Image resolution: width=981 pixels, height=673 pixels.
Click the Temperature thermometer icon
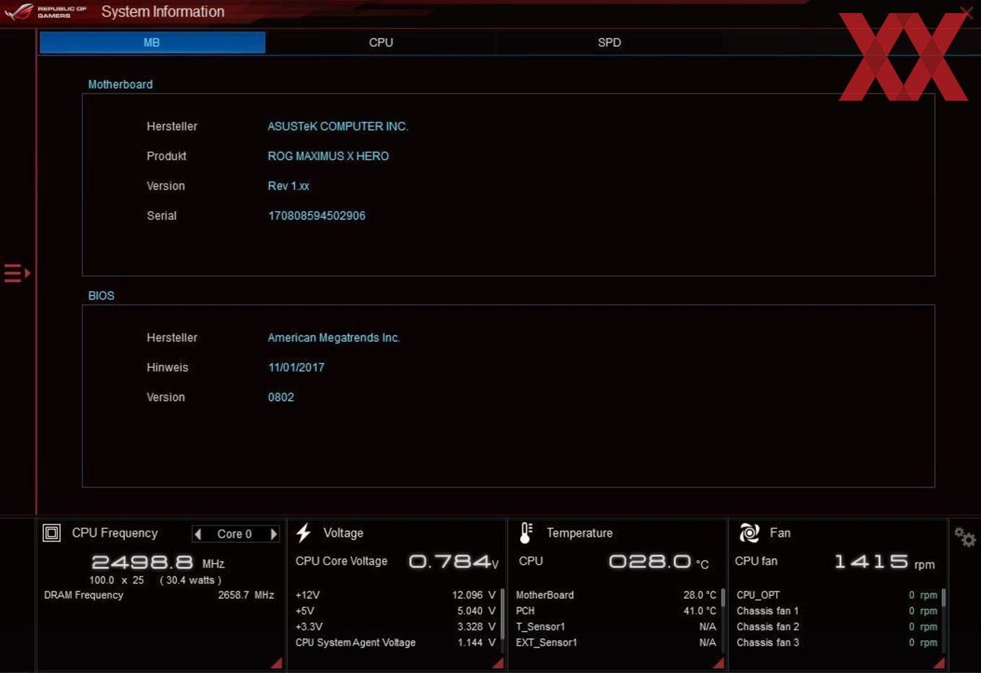(x=526, y=533)
